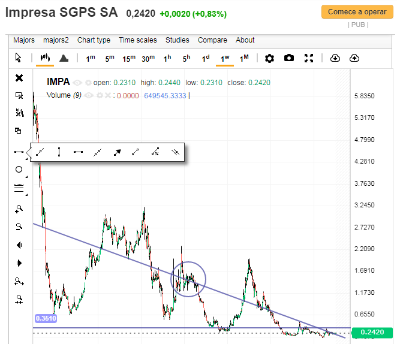This screenshot has width=397, height=344.
Task: Expand circle shape tools dropdown arrow
Action: pyautogui.click(x=26, y=177)
